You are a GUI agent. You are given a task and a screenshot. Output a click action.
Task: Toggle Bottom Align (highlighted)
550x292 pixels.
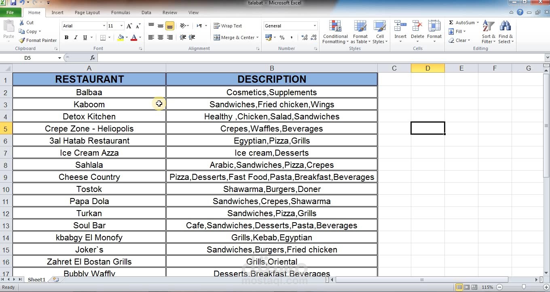click(170, 26)
